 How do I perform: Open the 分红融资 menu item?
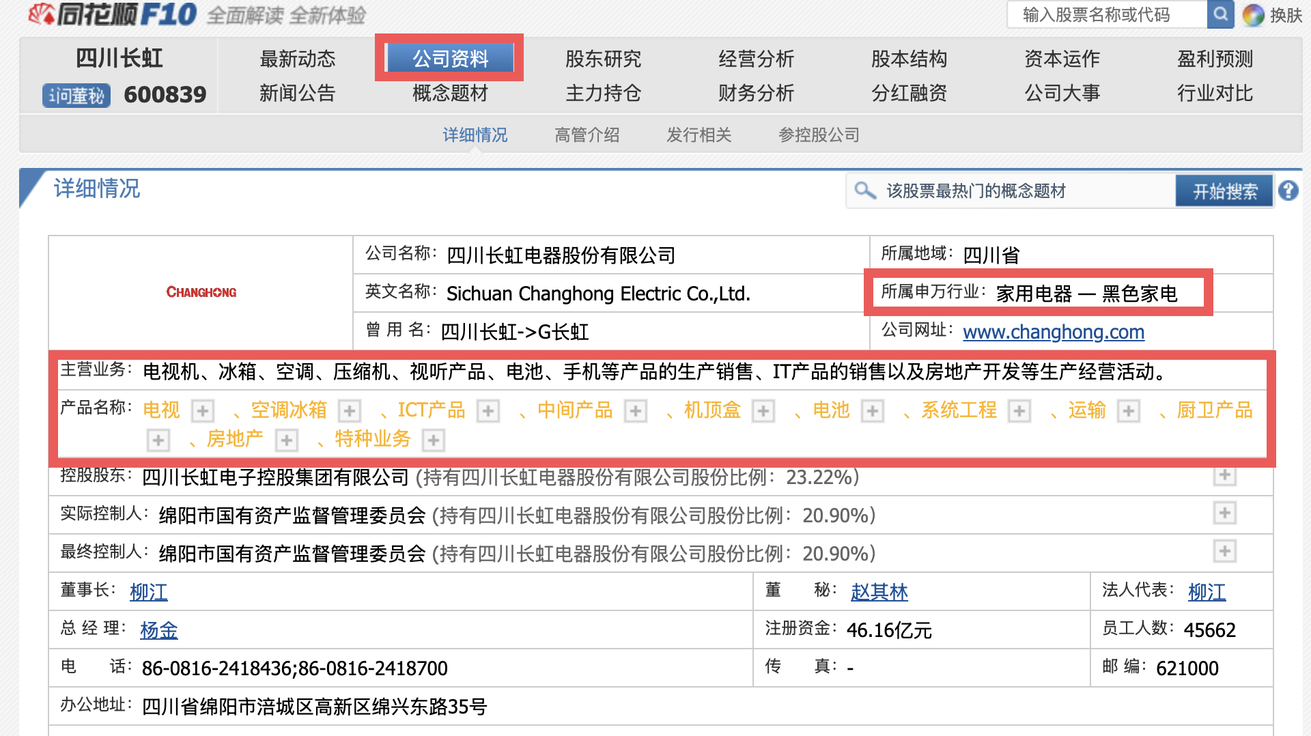(910, 93)
